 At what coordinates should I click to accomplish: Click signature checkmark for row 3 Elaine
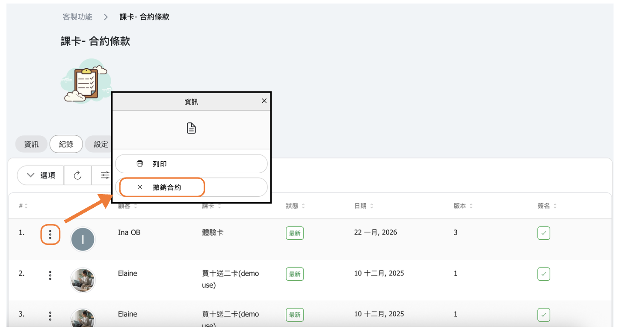pyautogui.click(x=543, y=315)
